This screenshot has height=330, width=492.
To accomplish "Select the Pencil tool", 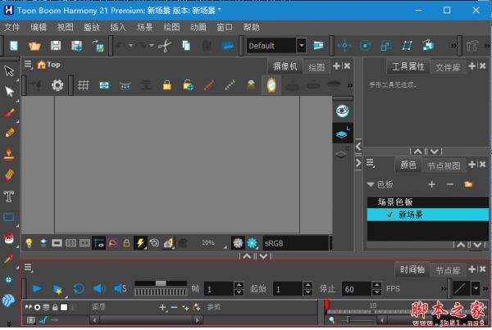I will coord(10,132).
